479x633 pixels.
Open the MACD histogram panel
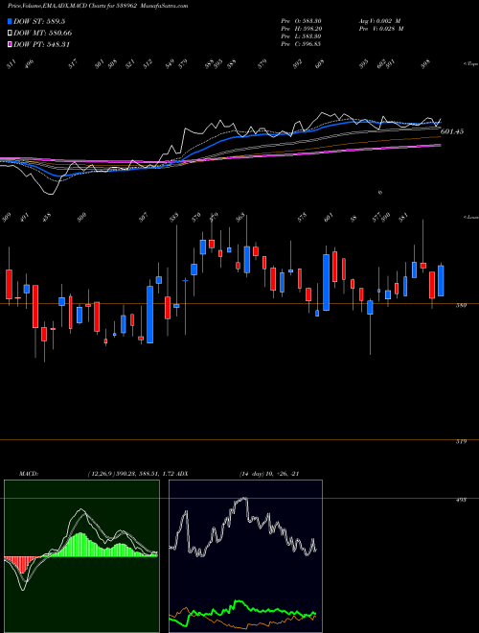pos(81,556)
